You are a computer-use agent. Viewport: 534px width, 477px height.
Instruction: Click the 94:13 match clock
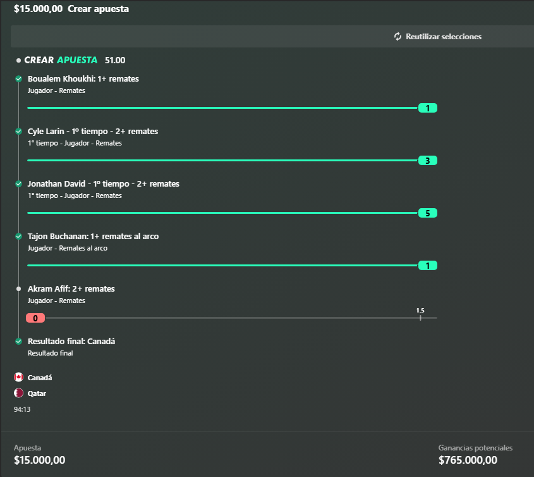21,409
